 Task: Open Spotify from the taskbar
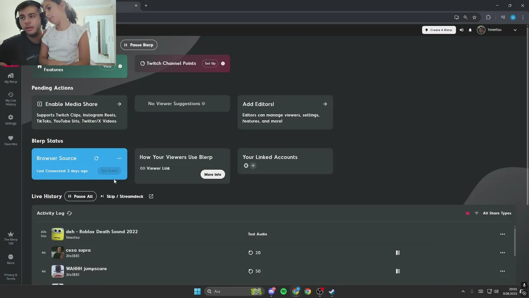(x=284, y=291)
